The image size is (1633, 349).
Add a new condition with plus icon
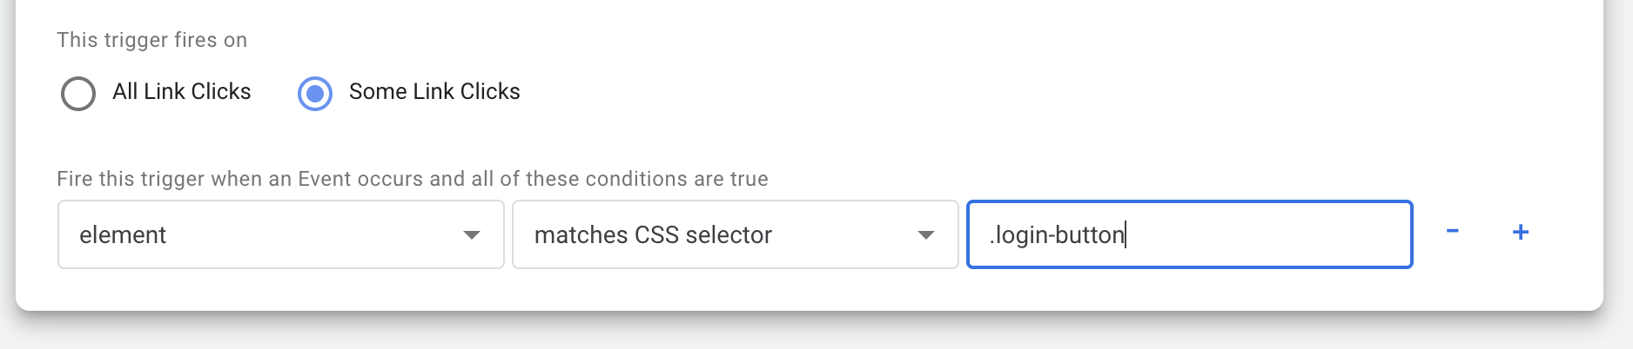click(x=1521, y=232)
